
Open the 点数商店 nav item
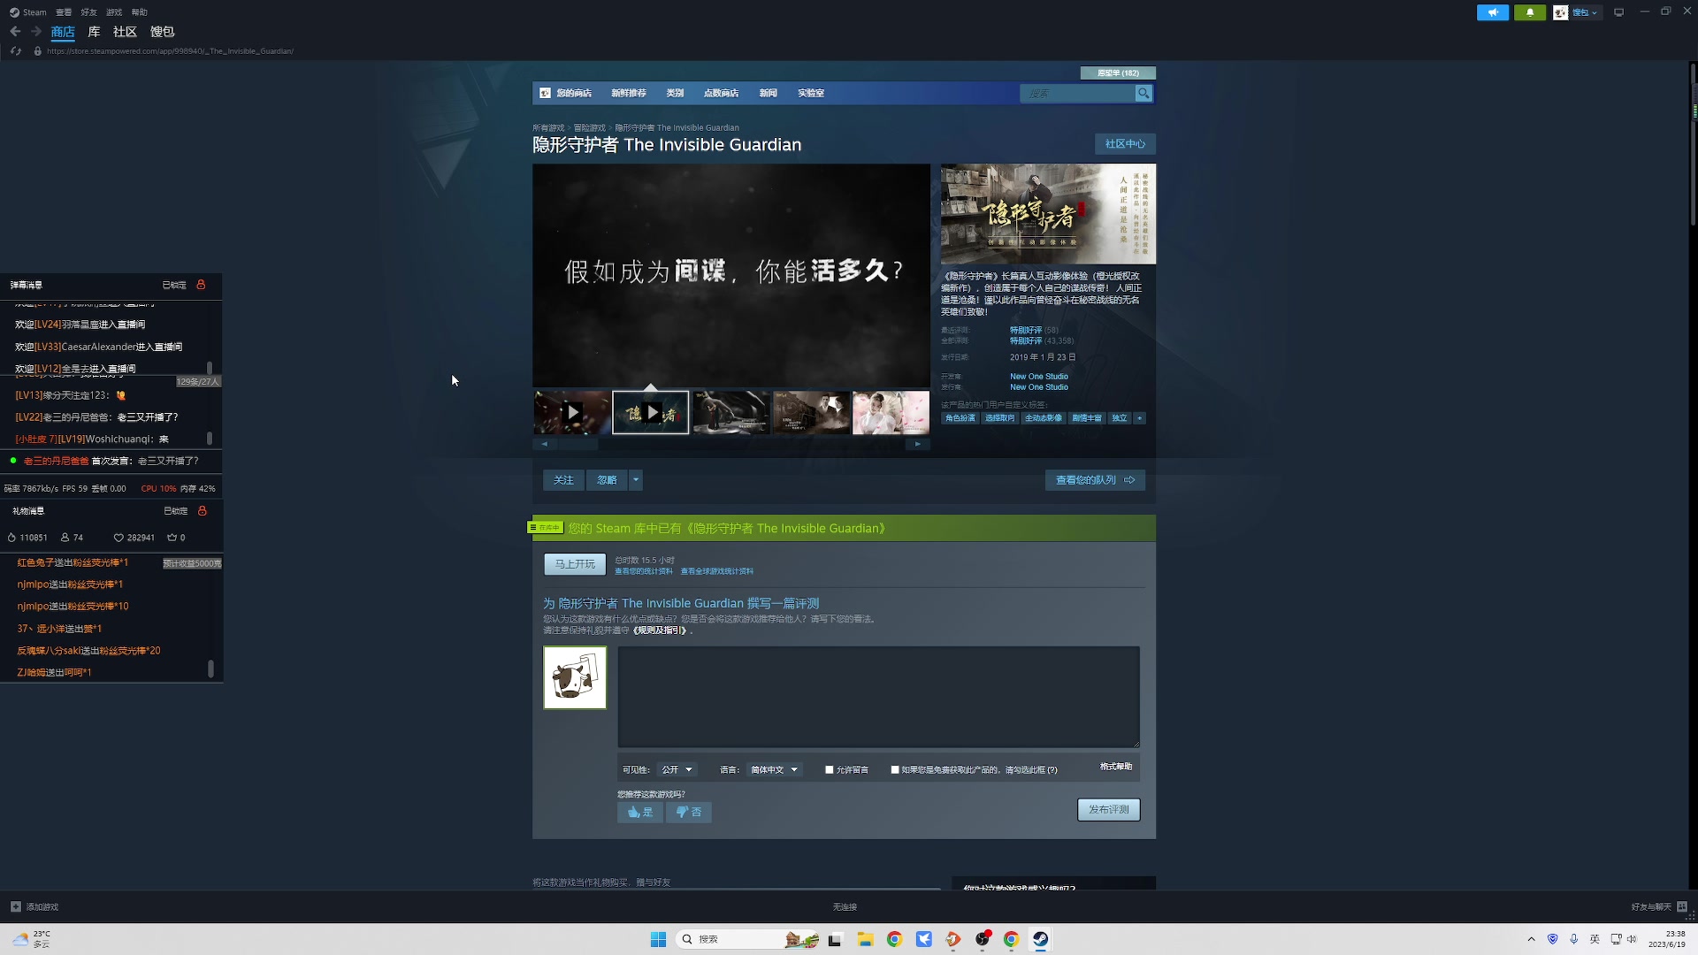[x=721, y=93]
